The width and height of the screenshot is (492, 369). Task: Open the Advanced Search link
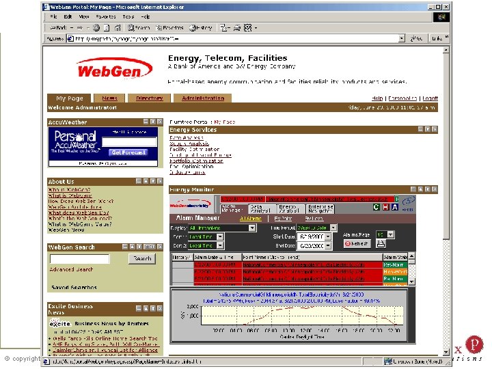tap(71, 269)
